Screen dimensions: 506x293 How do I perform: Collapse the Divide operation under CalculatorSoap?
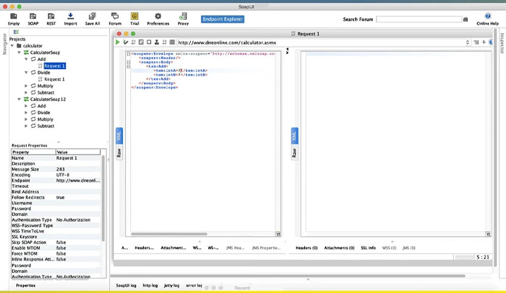tap(26, 73)
